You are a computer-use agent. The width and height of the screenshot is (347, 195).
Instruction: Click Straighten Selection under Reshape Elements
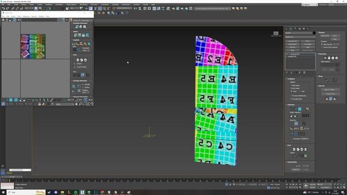coord(77,27)
